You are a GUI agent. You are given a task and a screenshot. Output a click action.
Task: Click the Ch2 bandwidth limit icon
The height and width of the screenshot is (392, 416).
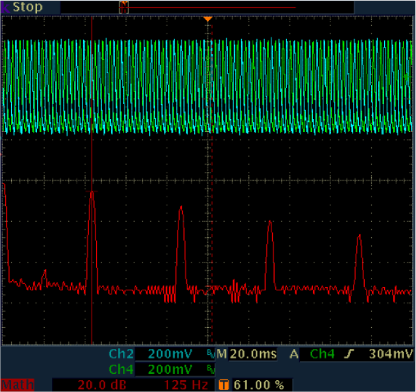click(211, 354)
